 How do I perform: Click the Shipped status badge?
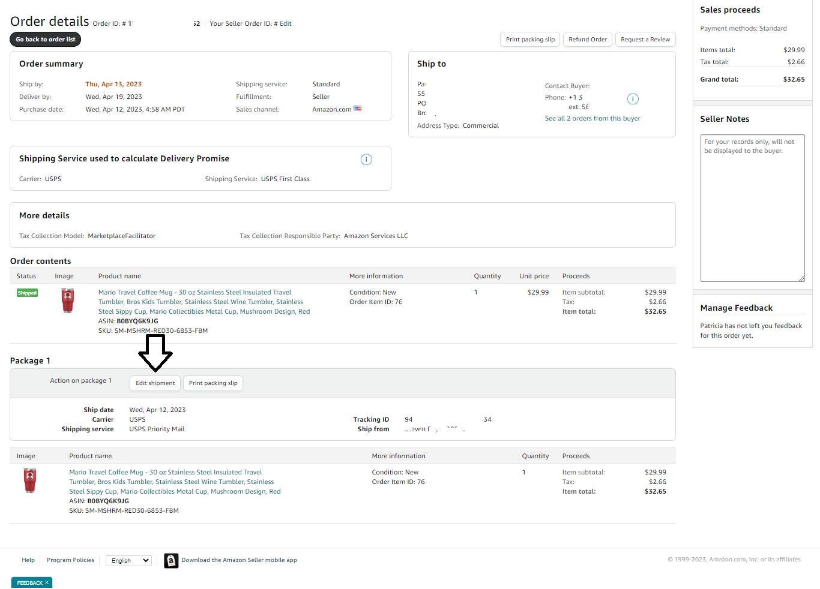tap(27, 293)
